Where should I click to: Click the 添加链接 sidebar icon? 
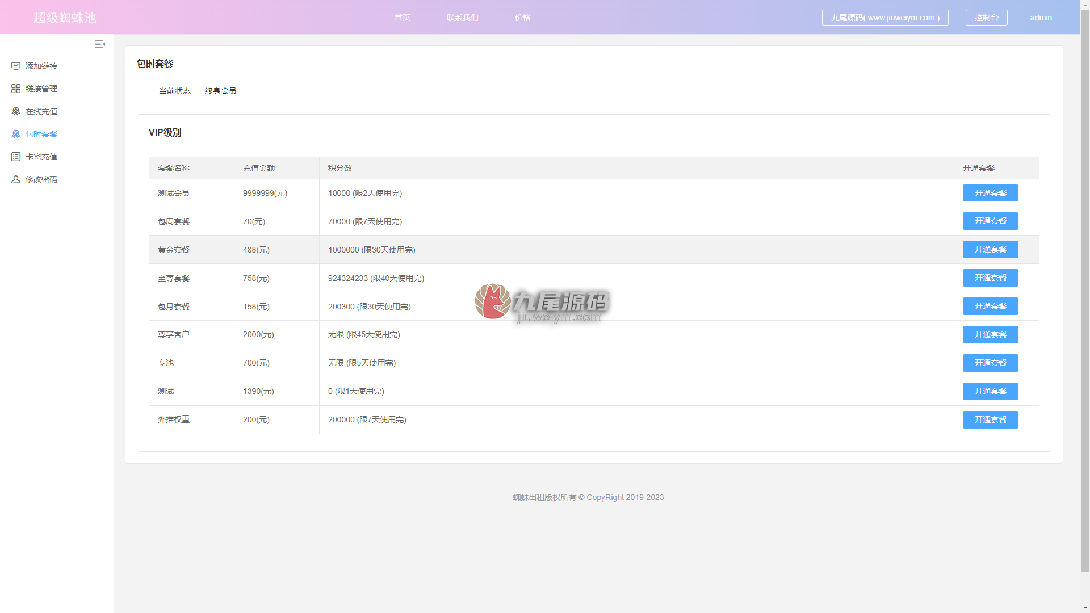[16, 66]
